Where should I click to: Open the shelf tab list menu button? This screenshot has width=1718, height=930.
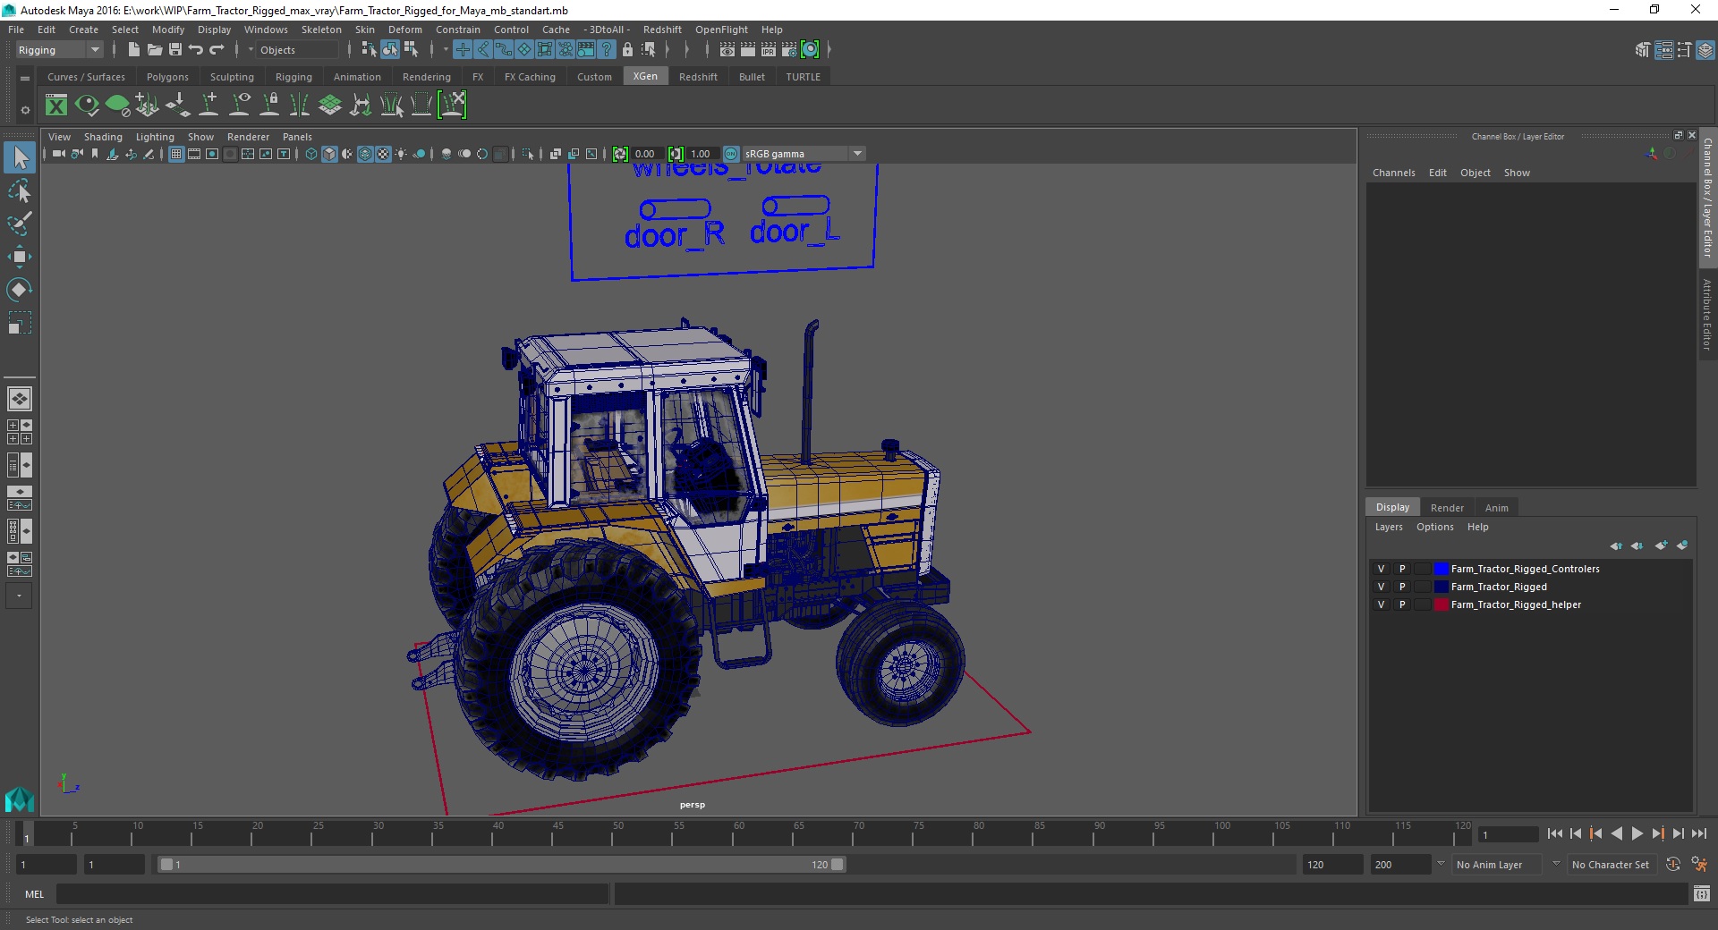25,78
